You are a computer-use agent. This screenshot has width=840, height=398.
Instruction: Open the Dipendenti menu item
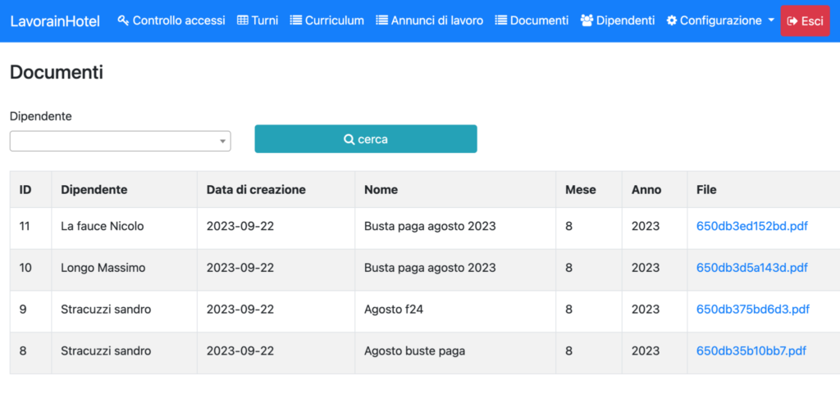[x=618, y=20]
